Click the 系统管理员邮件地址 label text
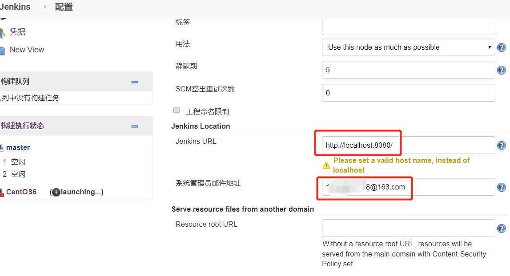This screenshot has height=276, width=510. 208,183
